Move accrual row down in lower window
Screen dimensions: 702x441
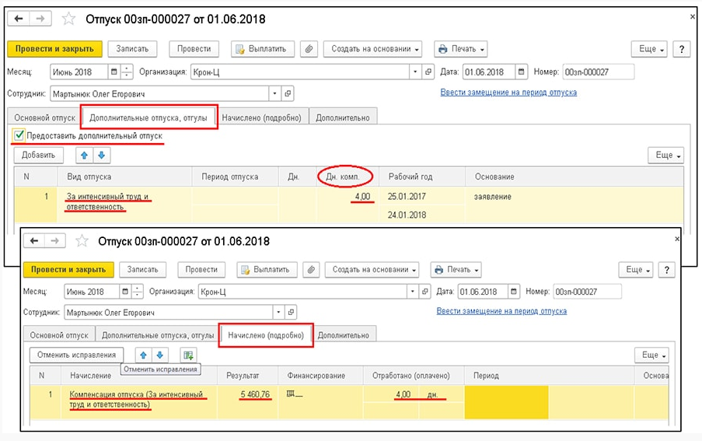tap(160, 355)
